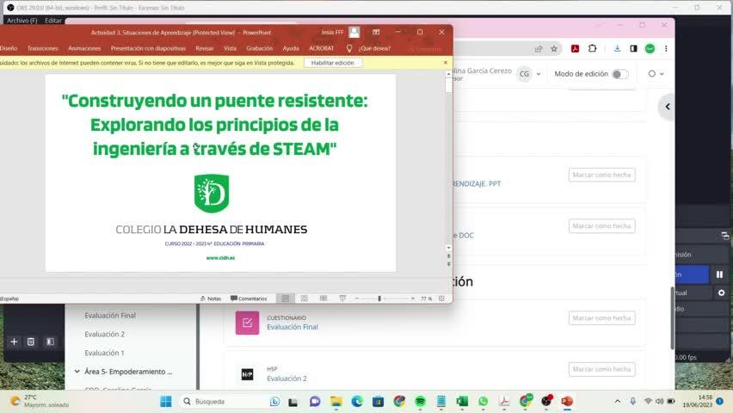Open Comentarios pane in PowerPoint status bar
This screenshot has width=733, height=413.
[x=249, y=299]
